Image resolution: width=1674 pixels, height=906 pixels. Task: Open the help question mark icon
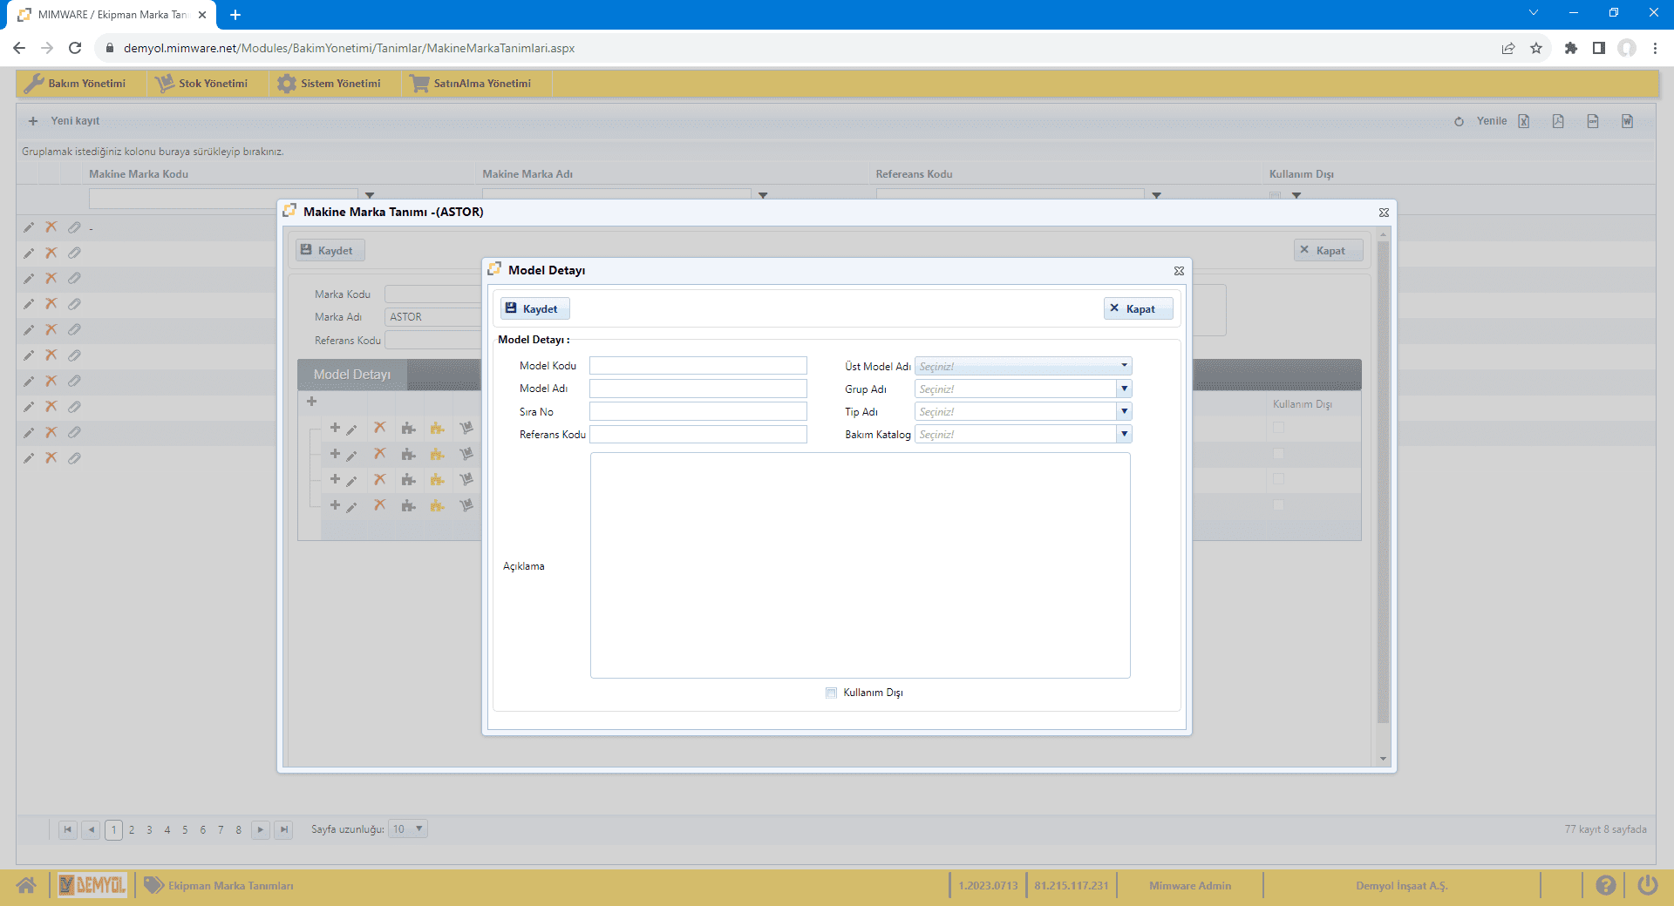1605,885
